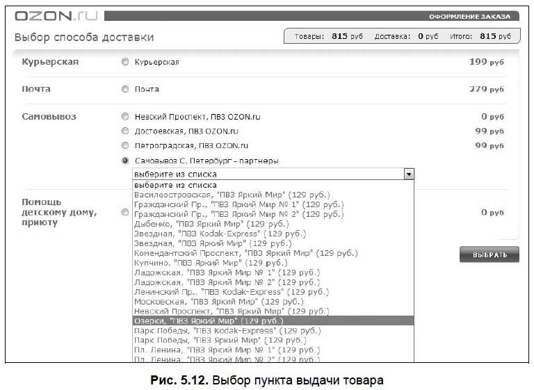Select the Помощь детскому дому radio button
Image resolution: width=534 pixels, height=390 pixels.
125,212
